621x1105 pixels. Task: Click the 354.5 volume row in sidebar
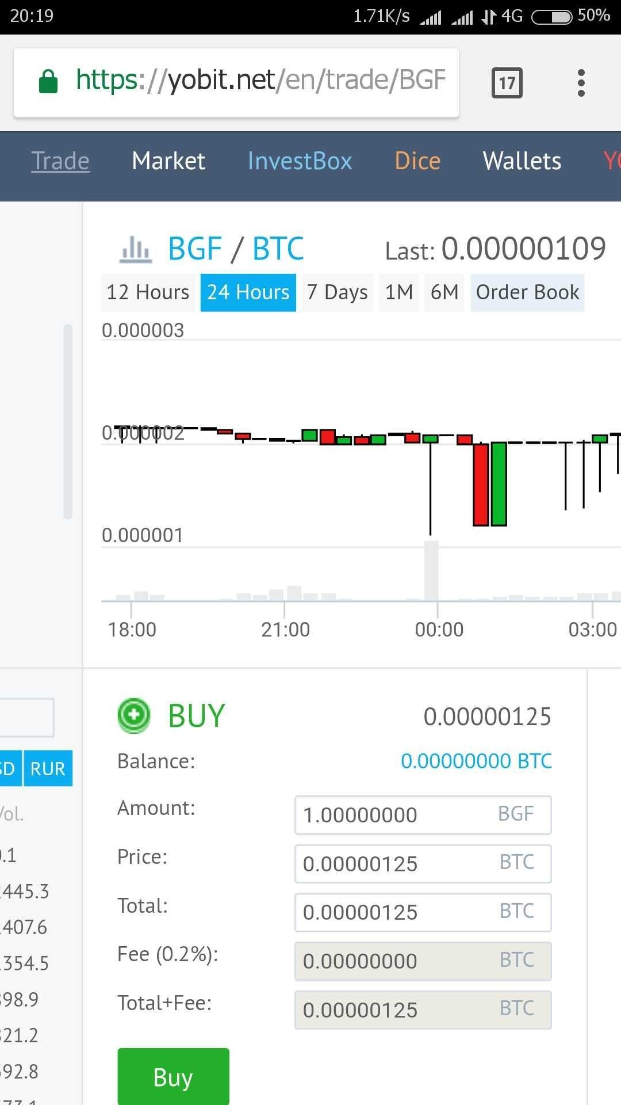click(x=25, y=963)
